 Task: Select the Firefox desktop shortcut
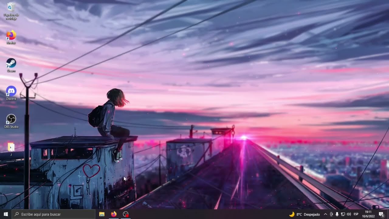tap(11, 37)
